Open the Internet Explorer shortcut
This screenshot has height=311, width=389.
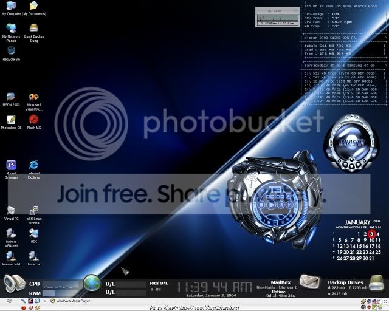34,169
